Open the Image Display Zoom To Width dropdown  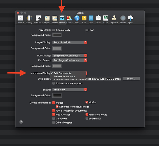(x=70, y=42)
